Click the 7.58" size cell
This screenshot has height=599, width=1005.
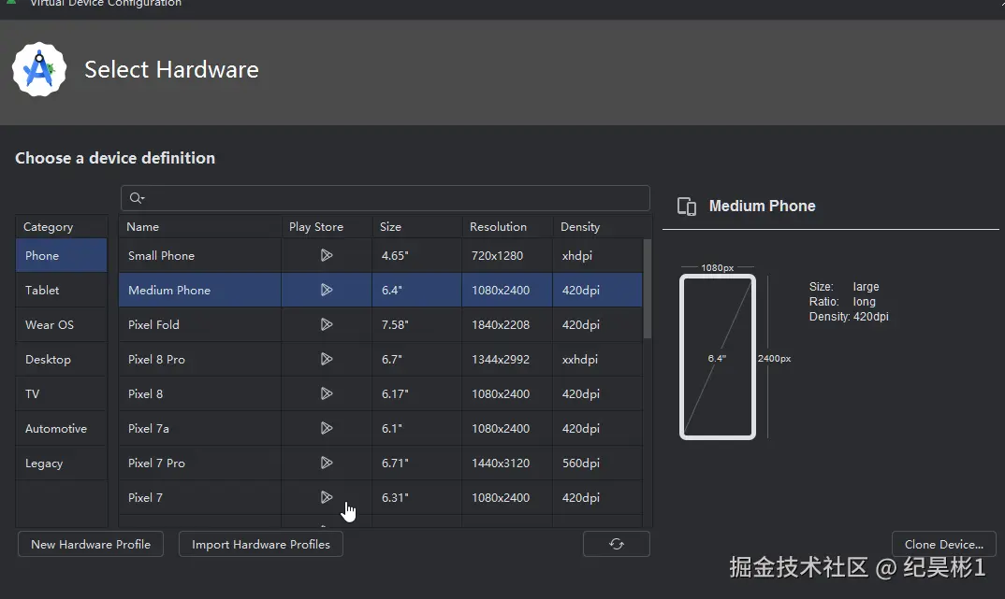417,324
